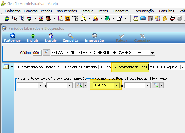This screenshot has height=133, width=185.
Task: Open the Compras menu
Action: [x=31, y=11]
